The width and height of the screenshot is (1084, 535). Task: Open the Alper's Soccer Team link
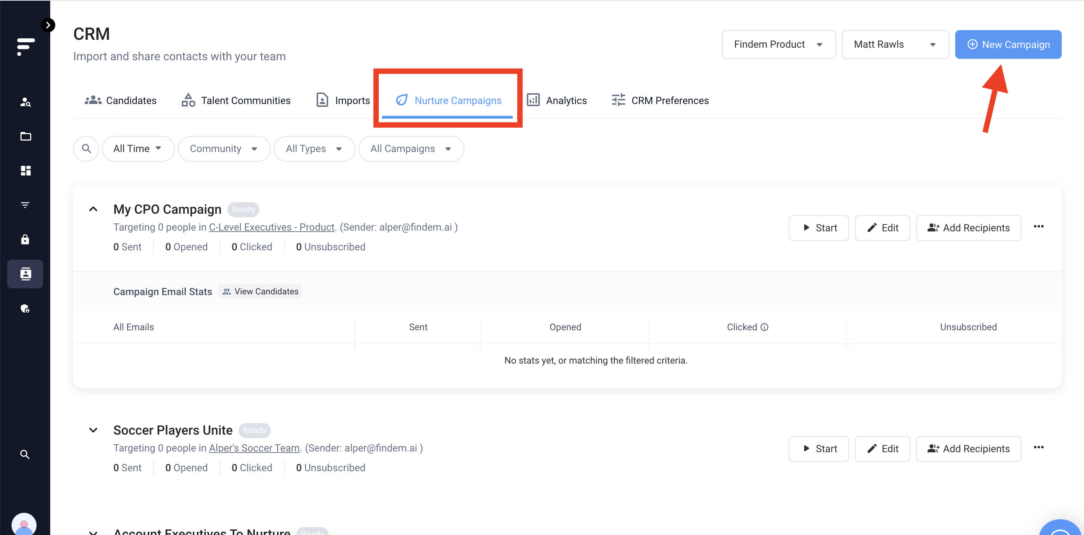coord(254,448)
